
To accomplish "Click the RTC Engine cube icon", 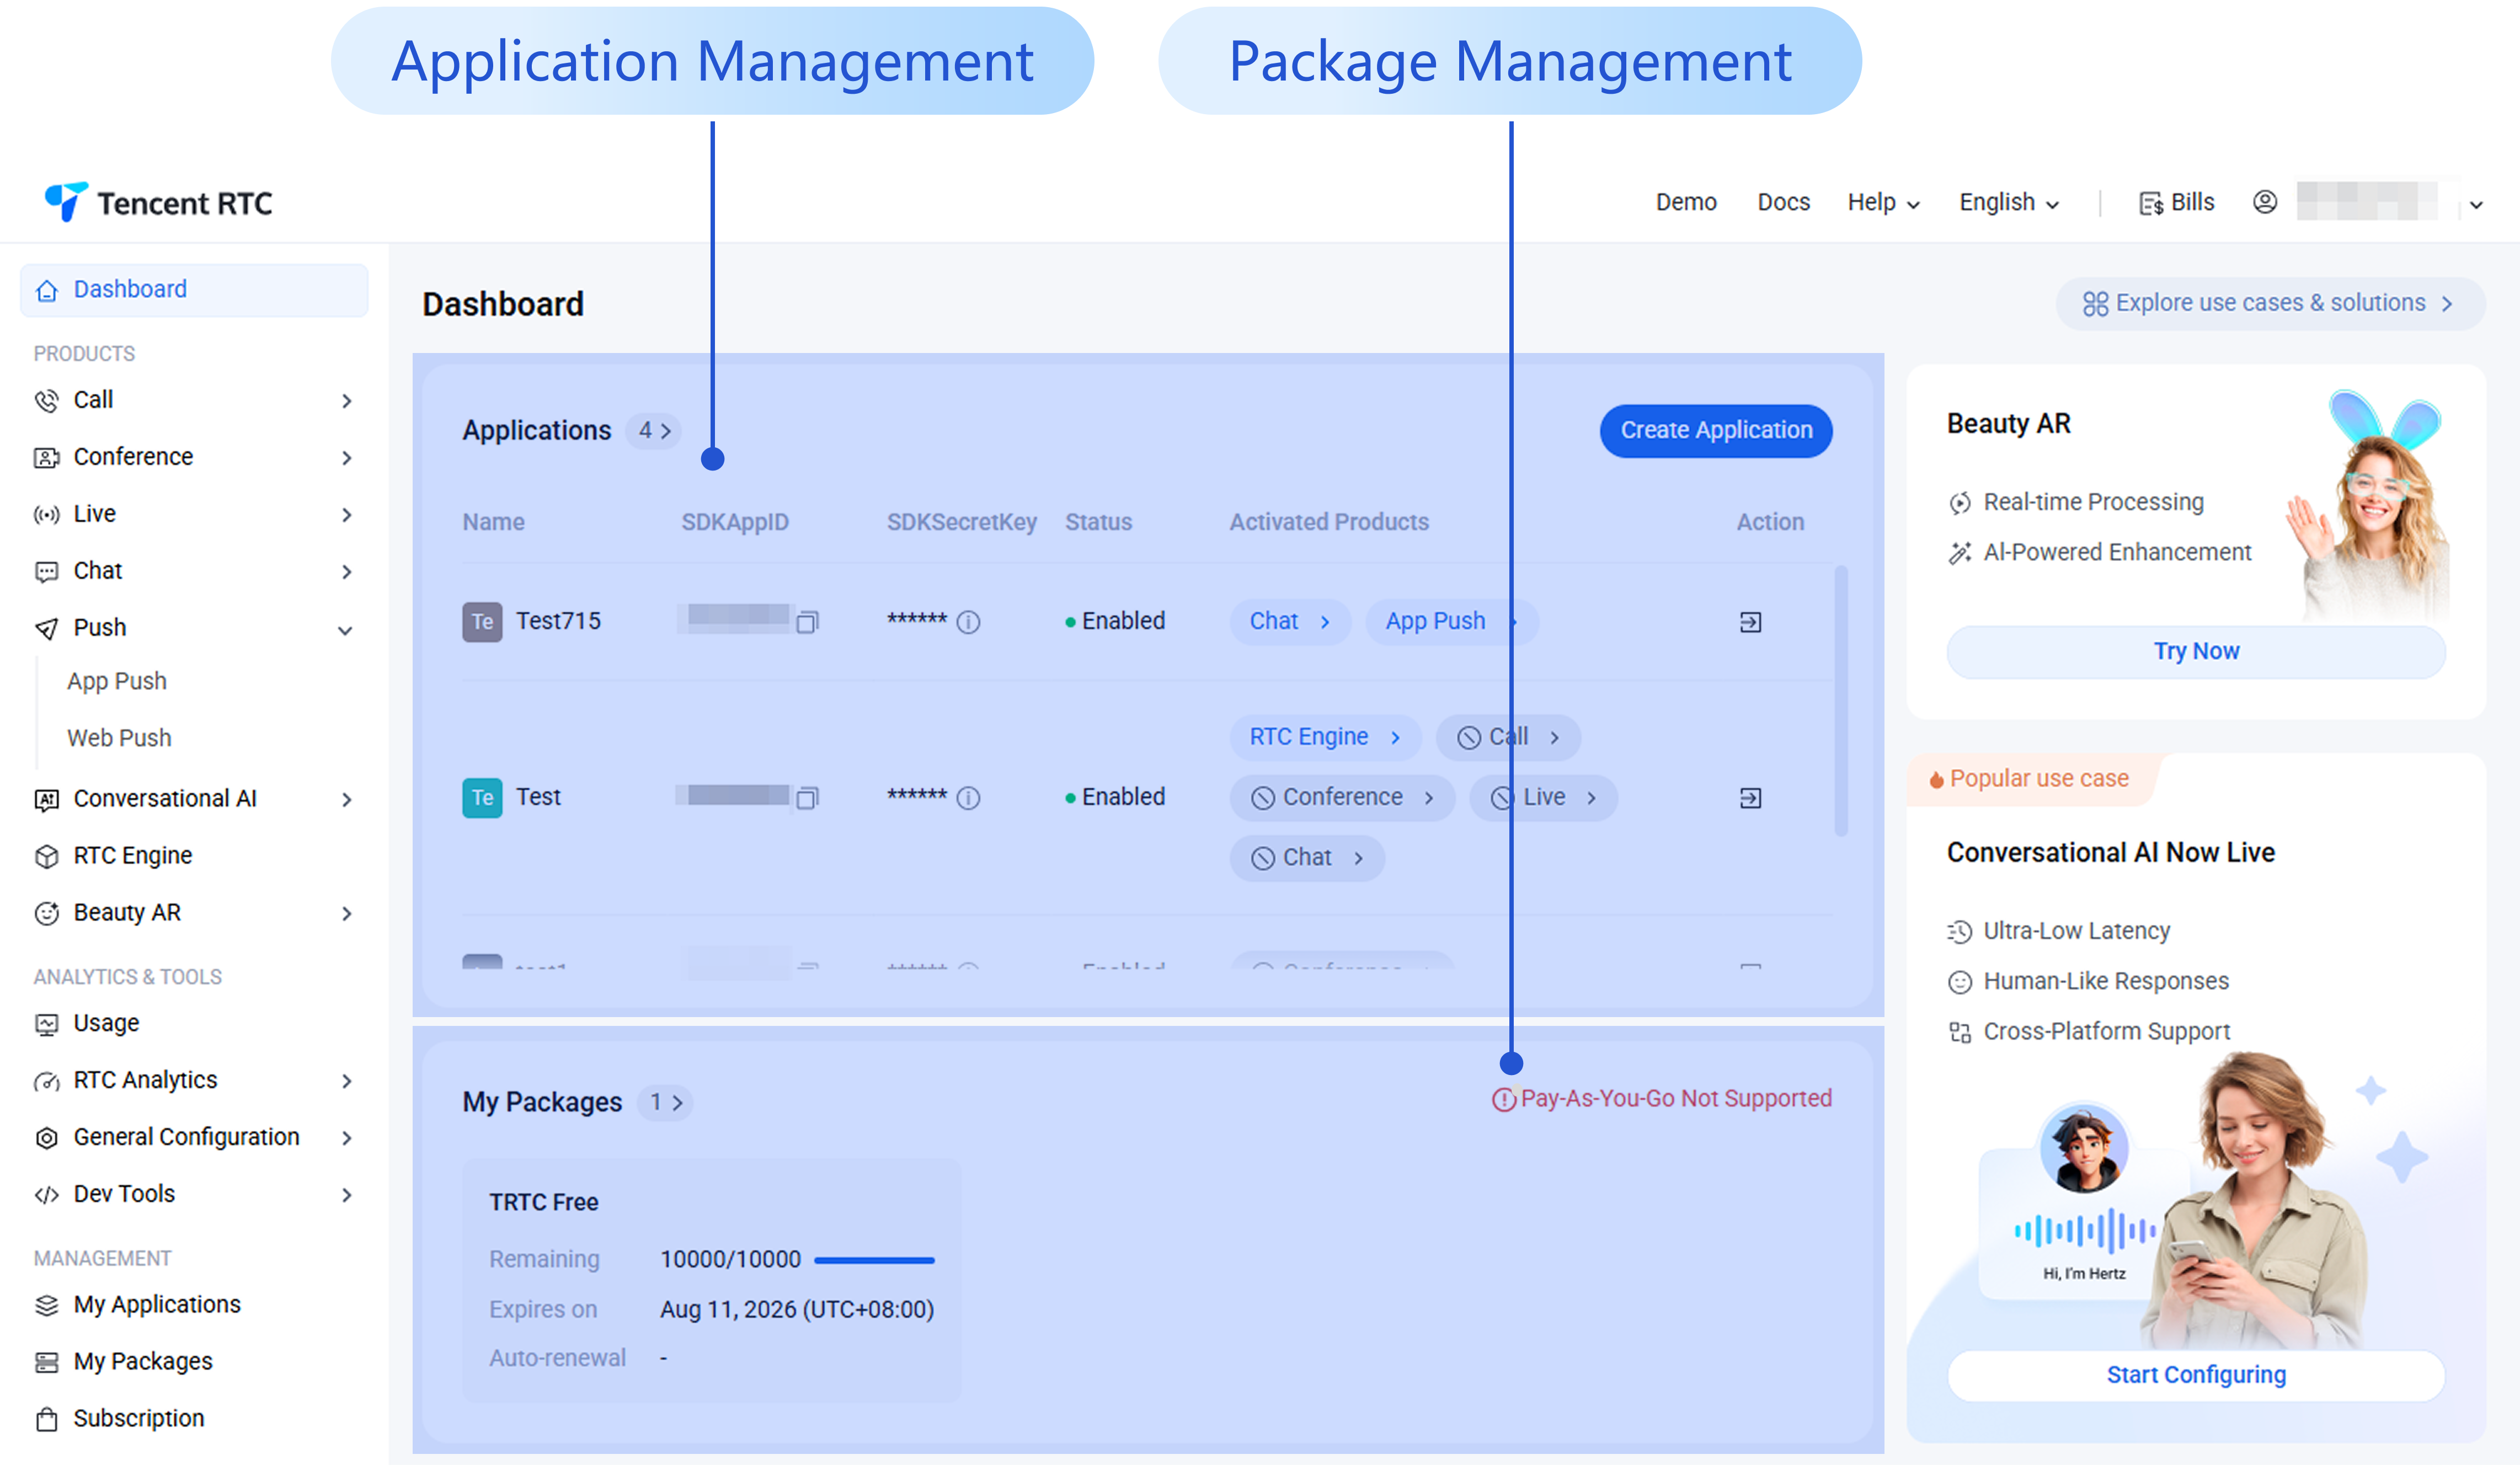I will (x=47, y=857).
